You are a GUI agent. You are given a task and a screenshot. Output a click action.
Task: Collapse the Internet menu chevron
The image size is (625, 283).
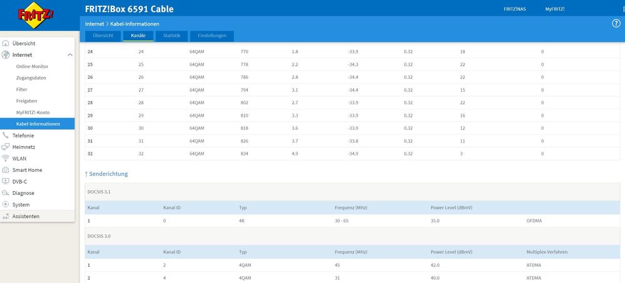tap(69, 55)
